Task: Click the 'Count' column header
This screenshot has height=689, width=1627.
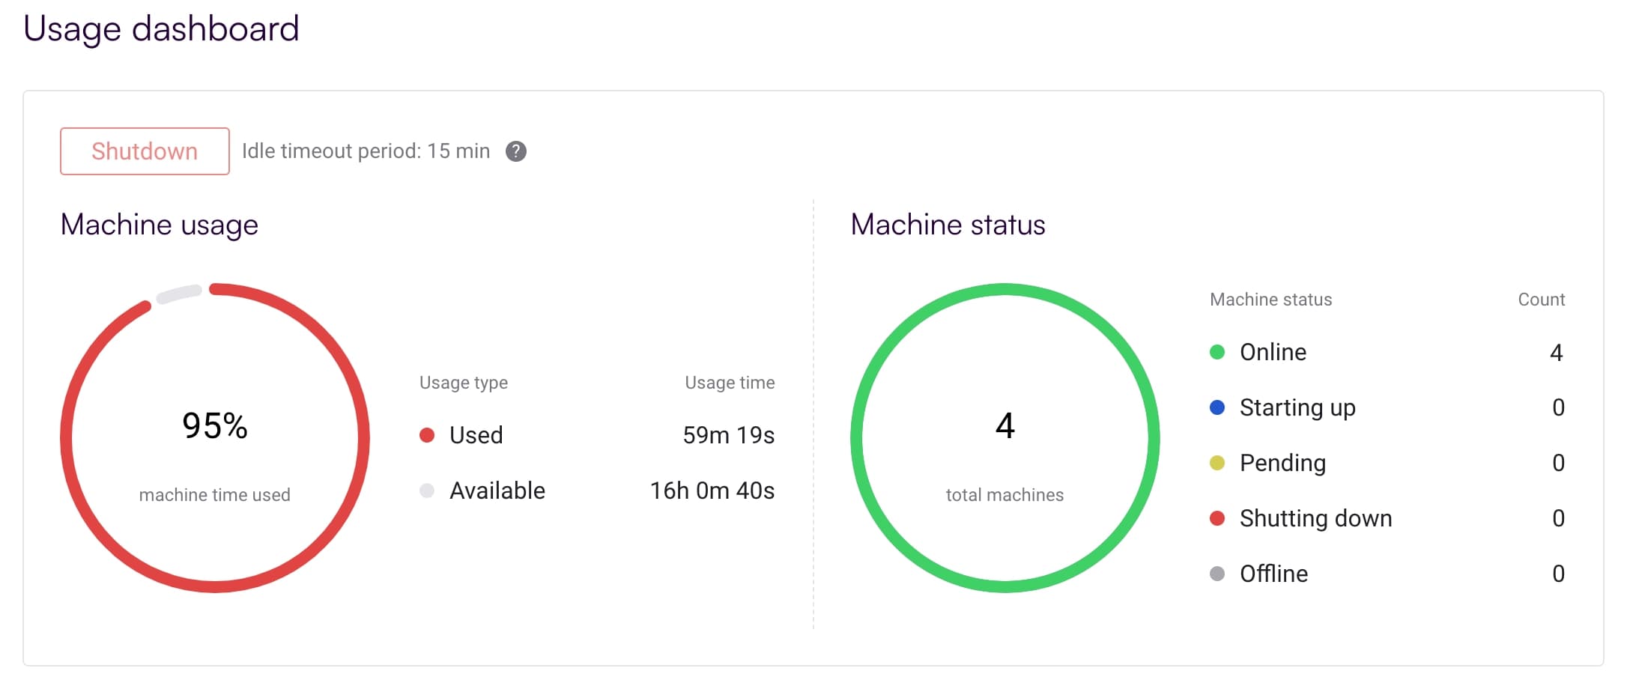Action: [1542, 300]
